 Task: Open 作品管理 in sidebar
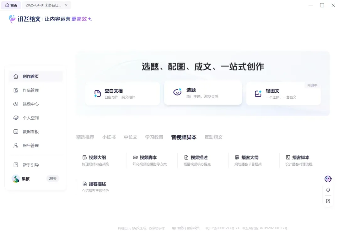point(36,90)
